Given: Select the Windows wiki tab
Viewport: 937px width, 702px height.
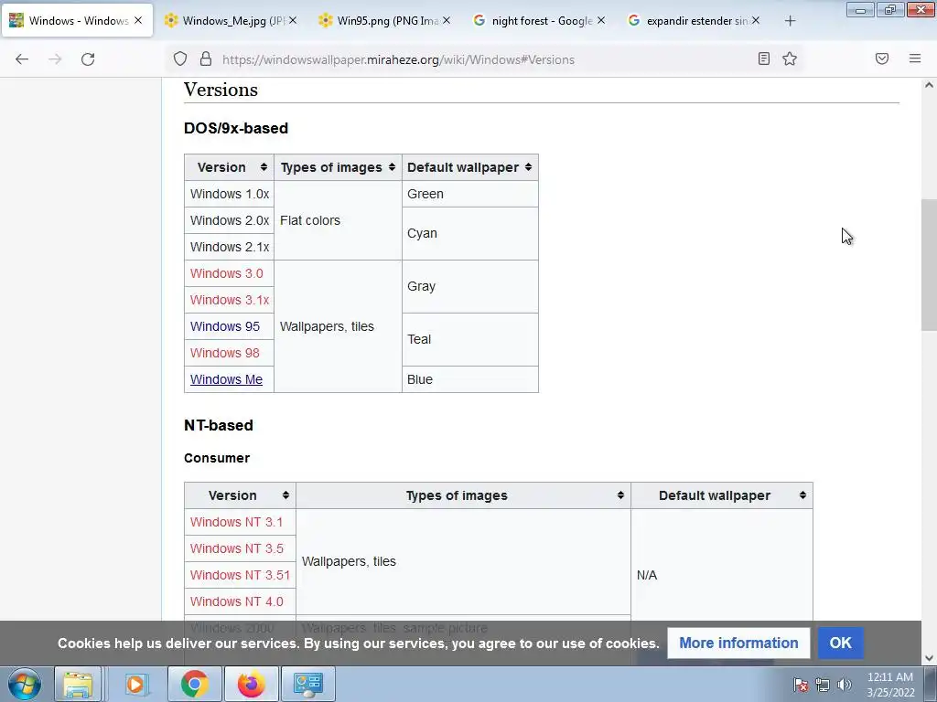Looking at the screenshot, I should [x=77, y=20].
